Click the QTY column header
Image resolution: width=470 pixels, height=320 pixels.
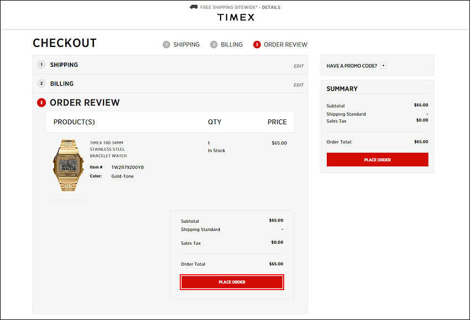click(215, 122)
